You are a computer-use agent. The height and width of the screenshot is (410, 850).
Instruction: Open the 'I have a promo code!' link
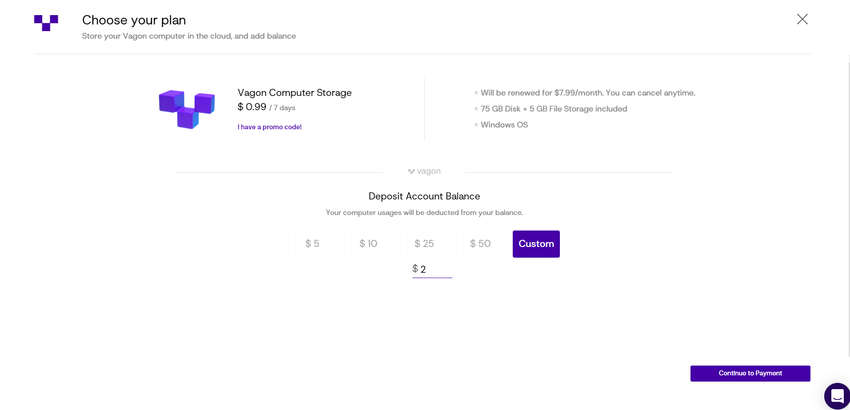[270, 127]
